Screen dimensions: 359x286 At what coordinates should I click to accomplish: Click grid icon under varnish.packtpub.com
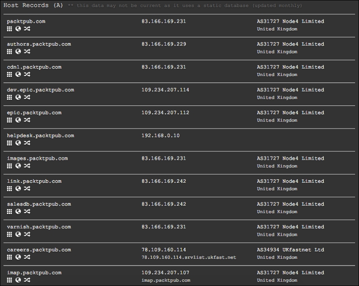[10, 234]
